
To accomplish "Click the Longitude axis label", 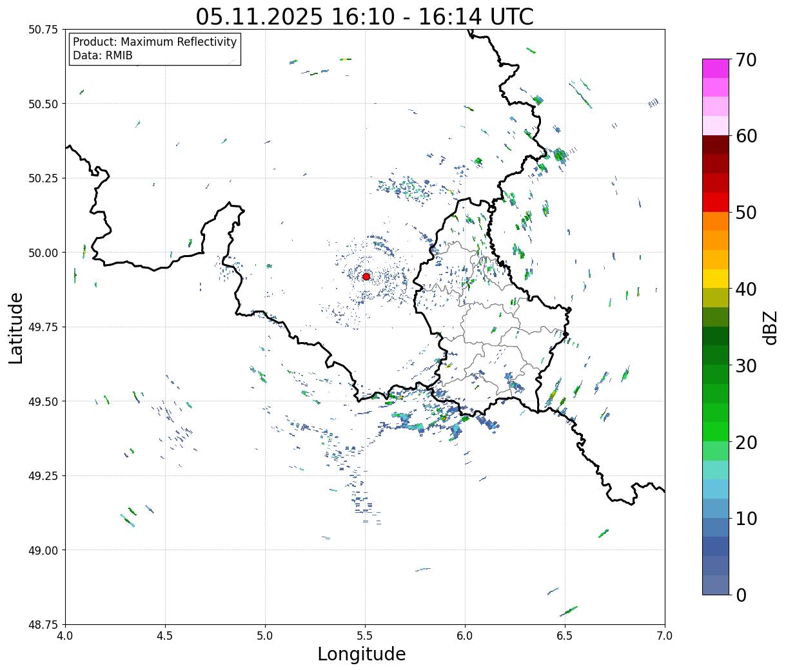I will [362, 655].
